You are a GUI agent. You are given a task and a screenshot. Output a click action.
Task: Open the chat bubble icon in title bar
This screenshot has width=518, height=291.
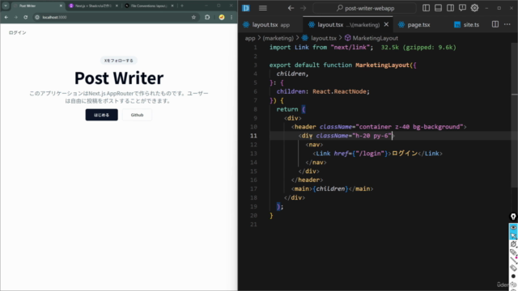pyautogui.click(x=462, y=8)
